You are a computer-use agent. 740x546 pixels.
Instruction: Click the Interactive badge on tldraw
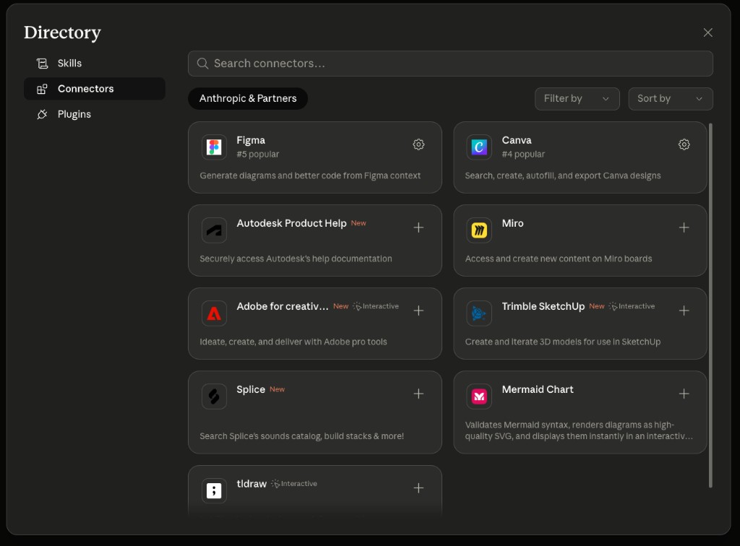point(294,484)
